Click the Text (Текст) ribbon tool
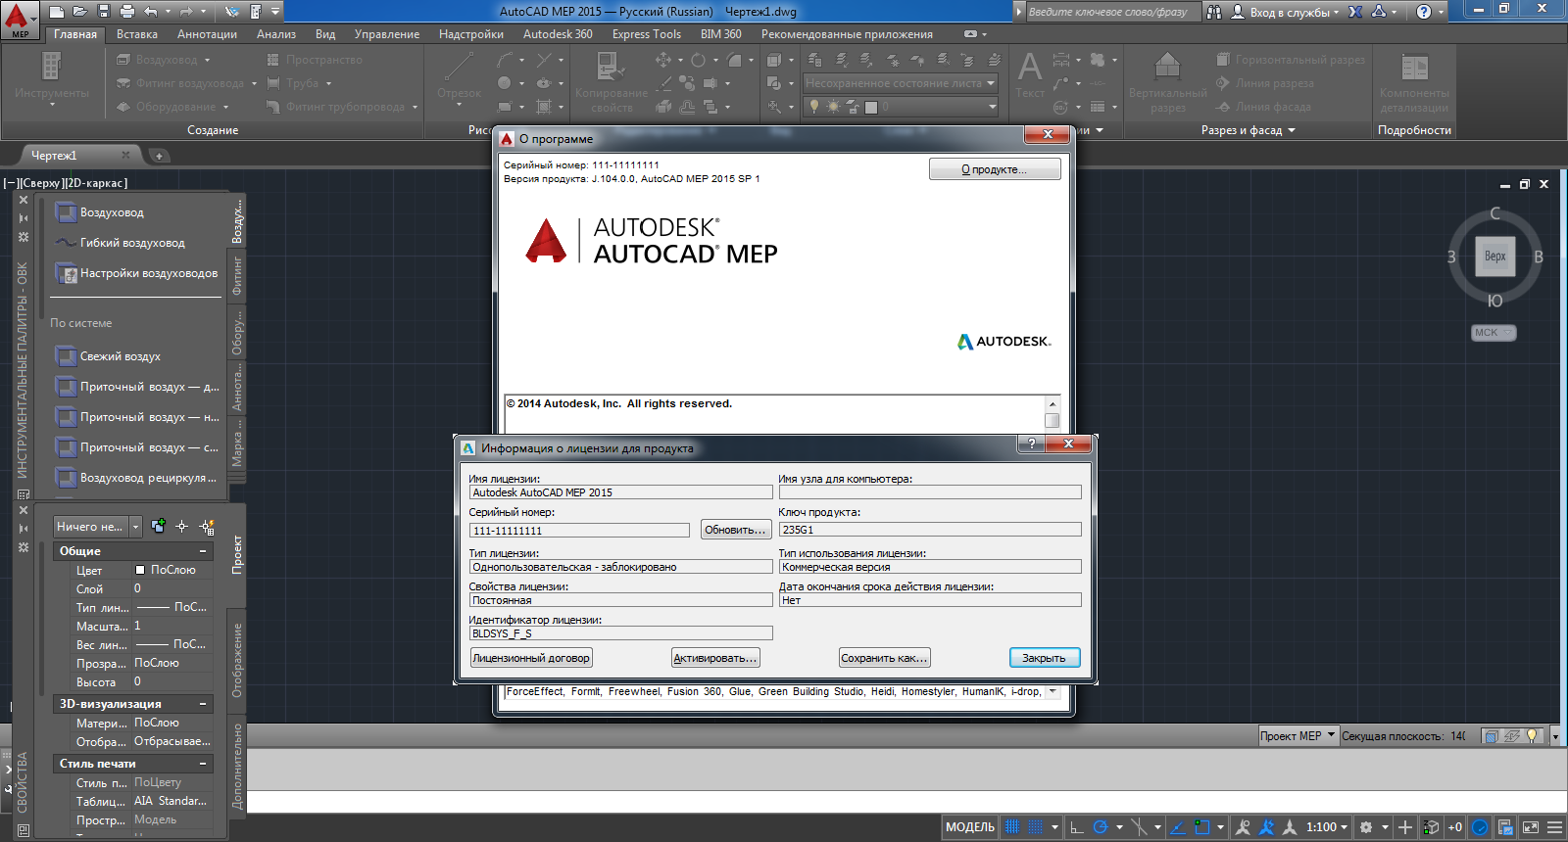This screenshot has width=1568, height=842. (1030, 75)
